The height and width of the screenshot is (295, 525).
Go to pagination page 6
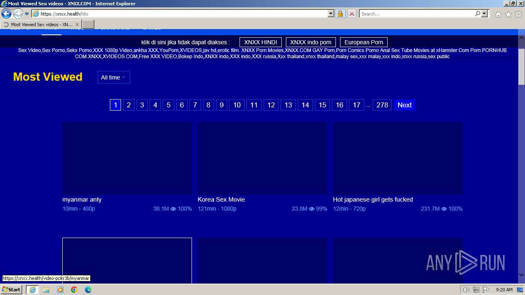click(182, 105)
